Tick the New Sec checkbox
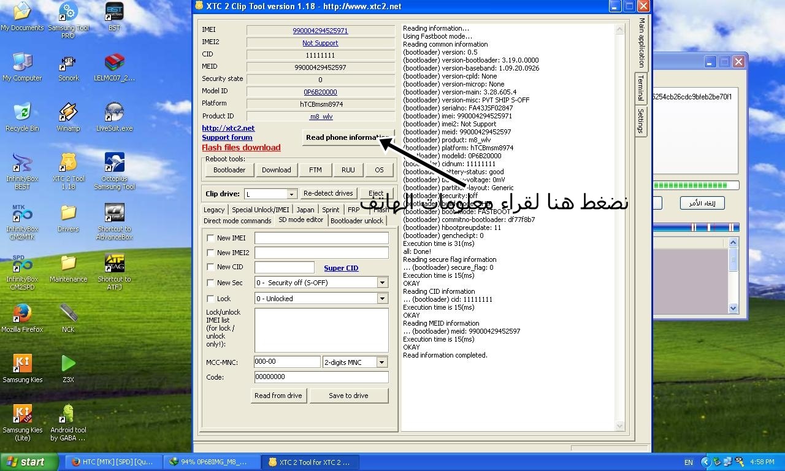Image resolution: width=785 pixels, height=471 pixels. pyautogui.click(x=211, y=283)
